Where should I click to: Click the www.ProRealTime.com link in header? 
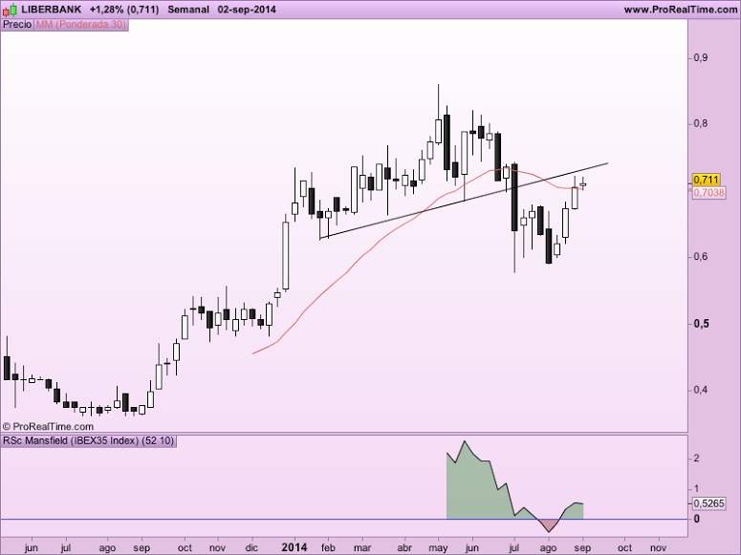pyautogui.click(x=680, y=10)
